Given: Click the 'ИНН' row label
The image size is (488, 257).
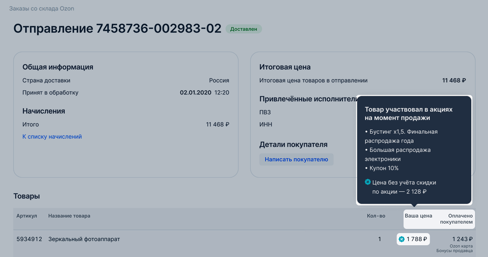Looking at the screenshot, I should pos(266,125).
